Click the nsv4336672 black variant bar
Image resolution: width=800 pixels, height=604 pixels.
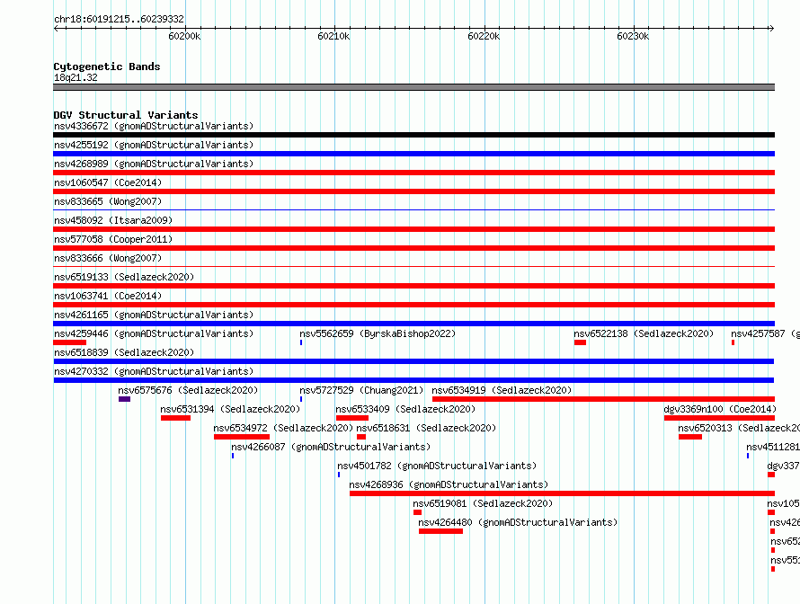(413, 135)
